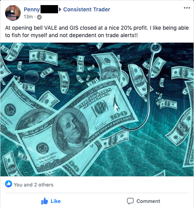Click the hook's eye loop at top
This screenshot has height=208, width=194.
pos(155,47)
